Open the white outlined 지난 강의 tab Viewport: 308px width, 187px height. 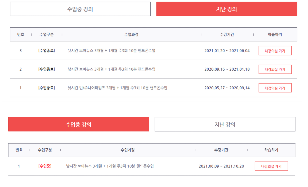pos(225,124)
